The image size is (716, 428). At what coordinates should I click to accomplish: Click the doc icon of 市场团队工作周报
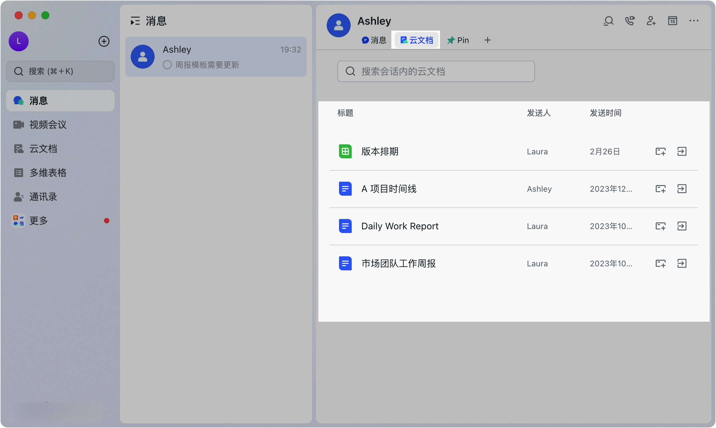click(345, 264)
